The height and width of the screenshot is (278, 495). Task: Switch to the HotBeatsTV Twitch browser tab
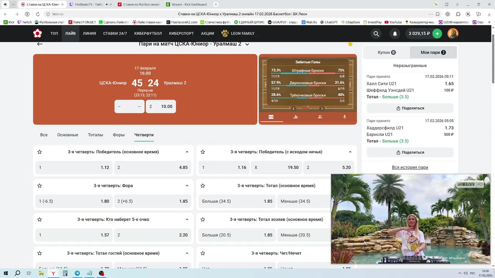click(90, 5)
